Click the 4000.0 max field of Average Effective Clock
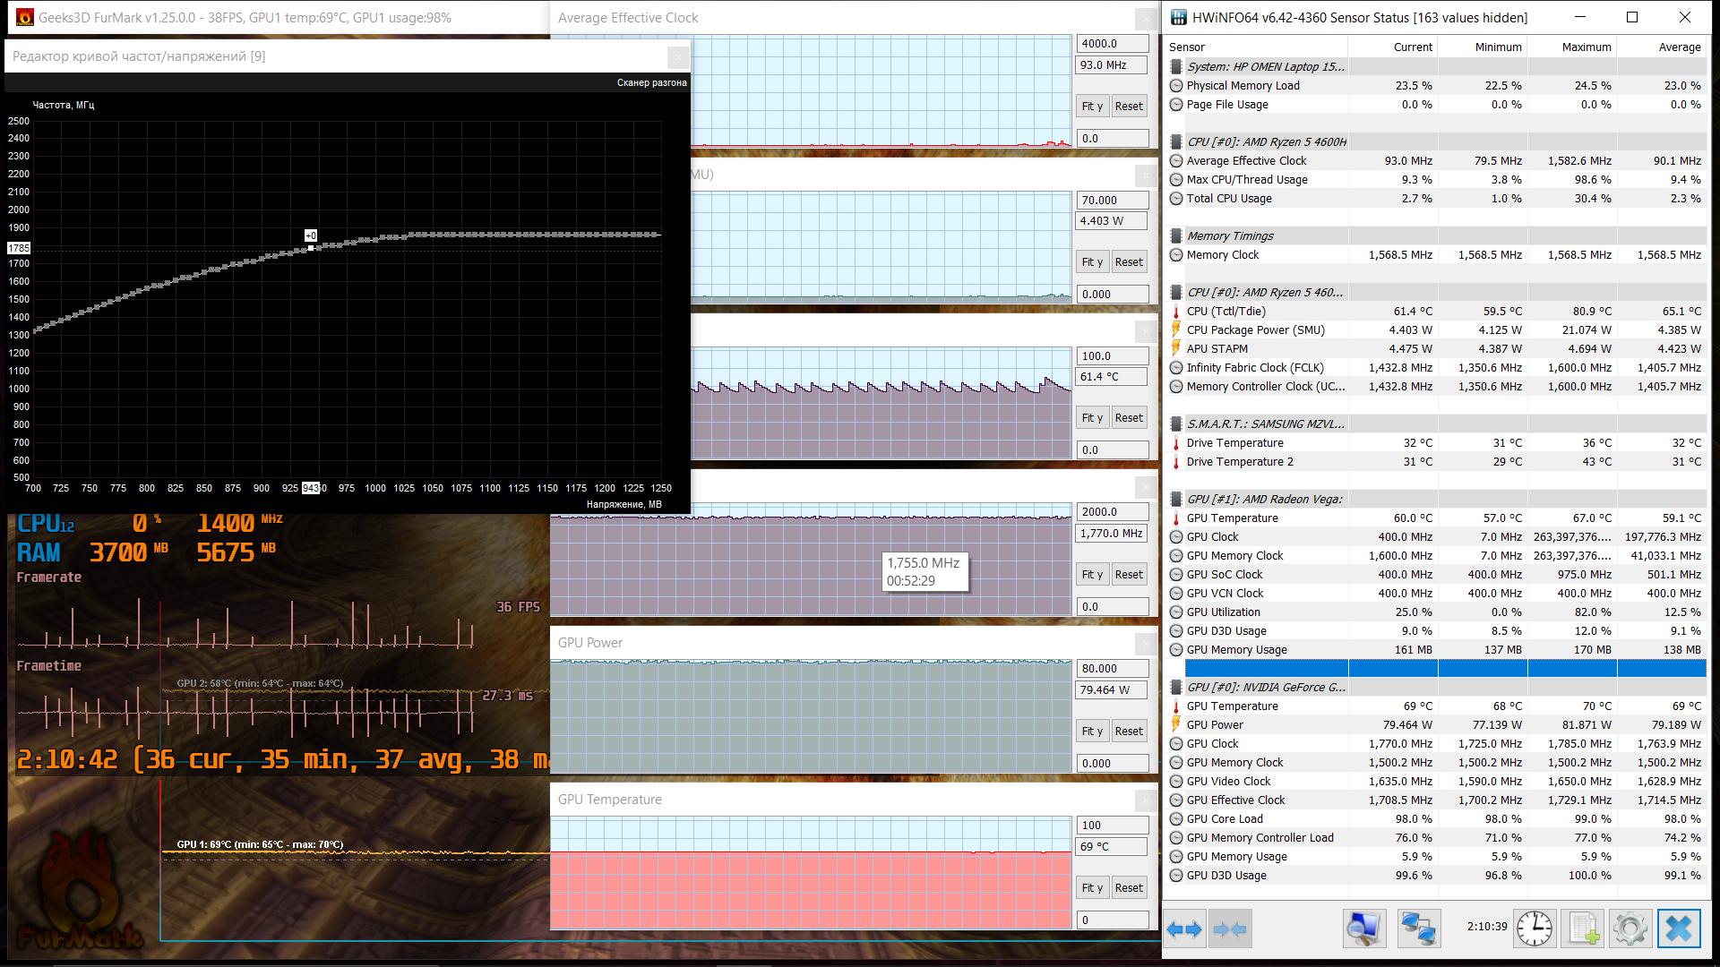Screen dimensions: 1720x967 tap(1113, 44)
